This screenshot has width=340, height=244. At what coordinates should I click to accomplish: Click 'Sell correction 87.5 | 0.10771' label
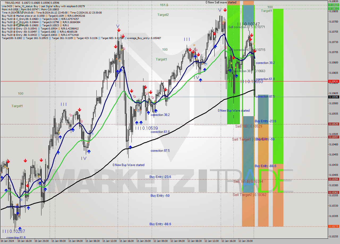[x=247, y=27]
